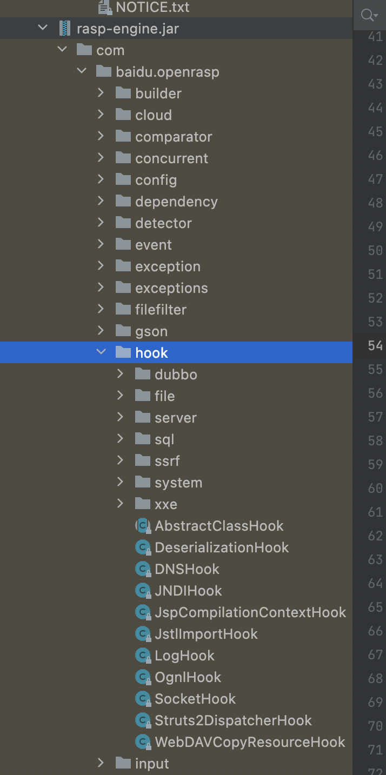
Task: Click the LogHook class icon
Action: tap(143, 656)
